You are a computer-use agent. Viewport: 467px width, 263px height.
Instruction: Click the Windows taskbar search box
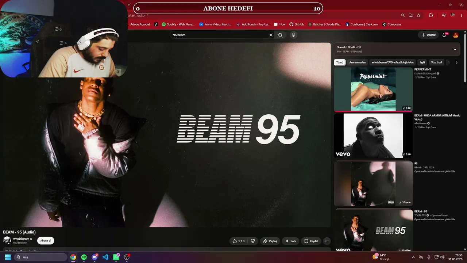click(x=41, y=257)
